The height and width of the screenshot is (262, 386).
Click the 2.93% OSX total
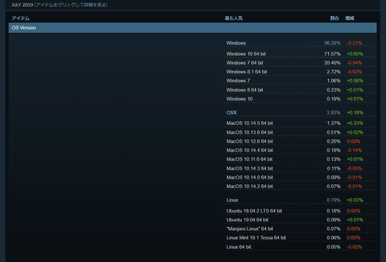(x=334, y=112)
